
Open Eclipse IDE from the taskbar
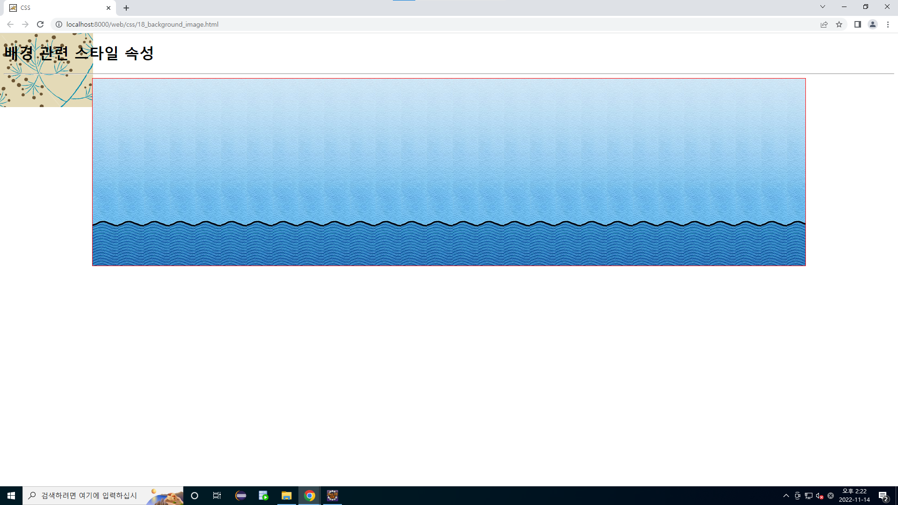pyautogui.click(x=241, y=496)
